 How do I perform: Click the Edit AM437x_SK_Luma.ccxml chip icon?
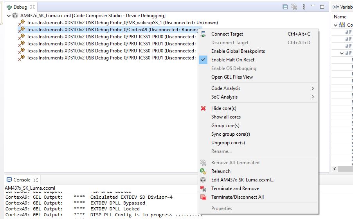[x=203, y=180]
